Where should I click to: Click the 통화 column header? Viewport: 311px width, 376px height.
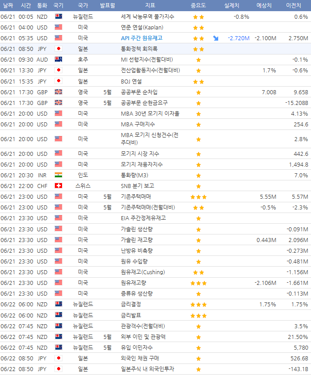tap(42, 5)
